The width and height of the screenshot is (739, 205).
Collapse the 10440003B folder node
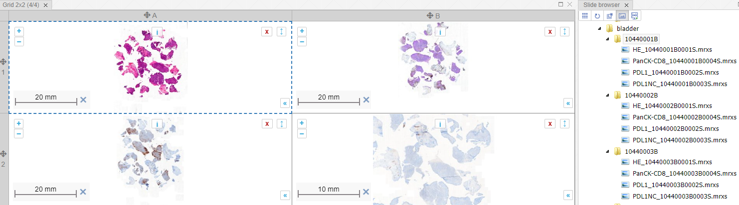pos(607,151)
